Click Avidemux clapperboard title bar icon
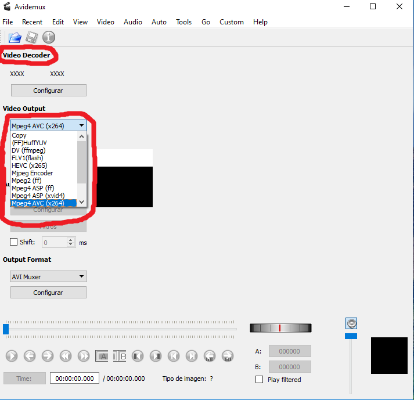Screen dimensions: 414x400 pos(7,6)
